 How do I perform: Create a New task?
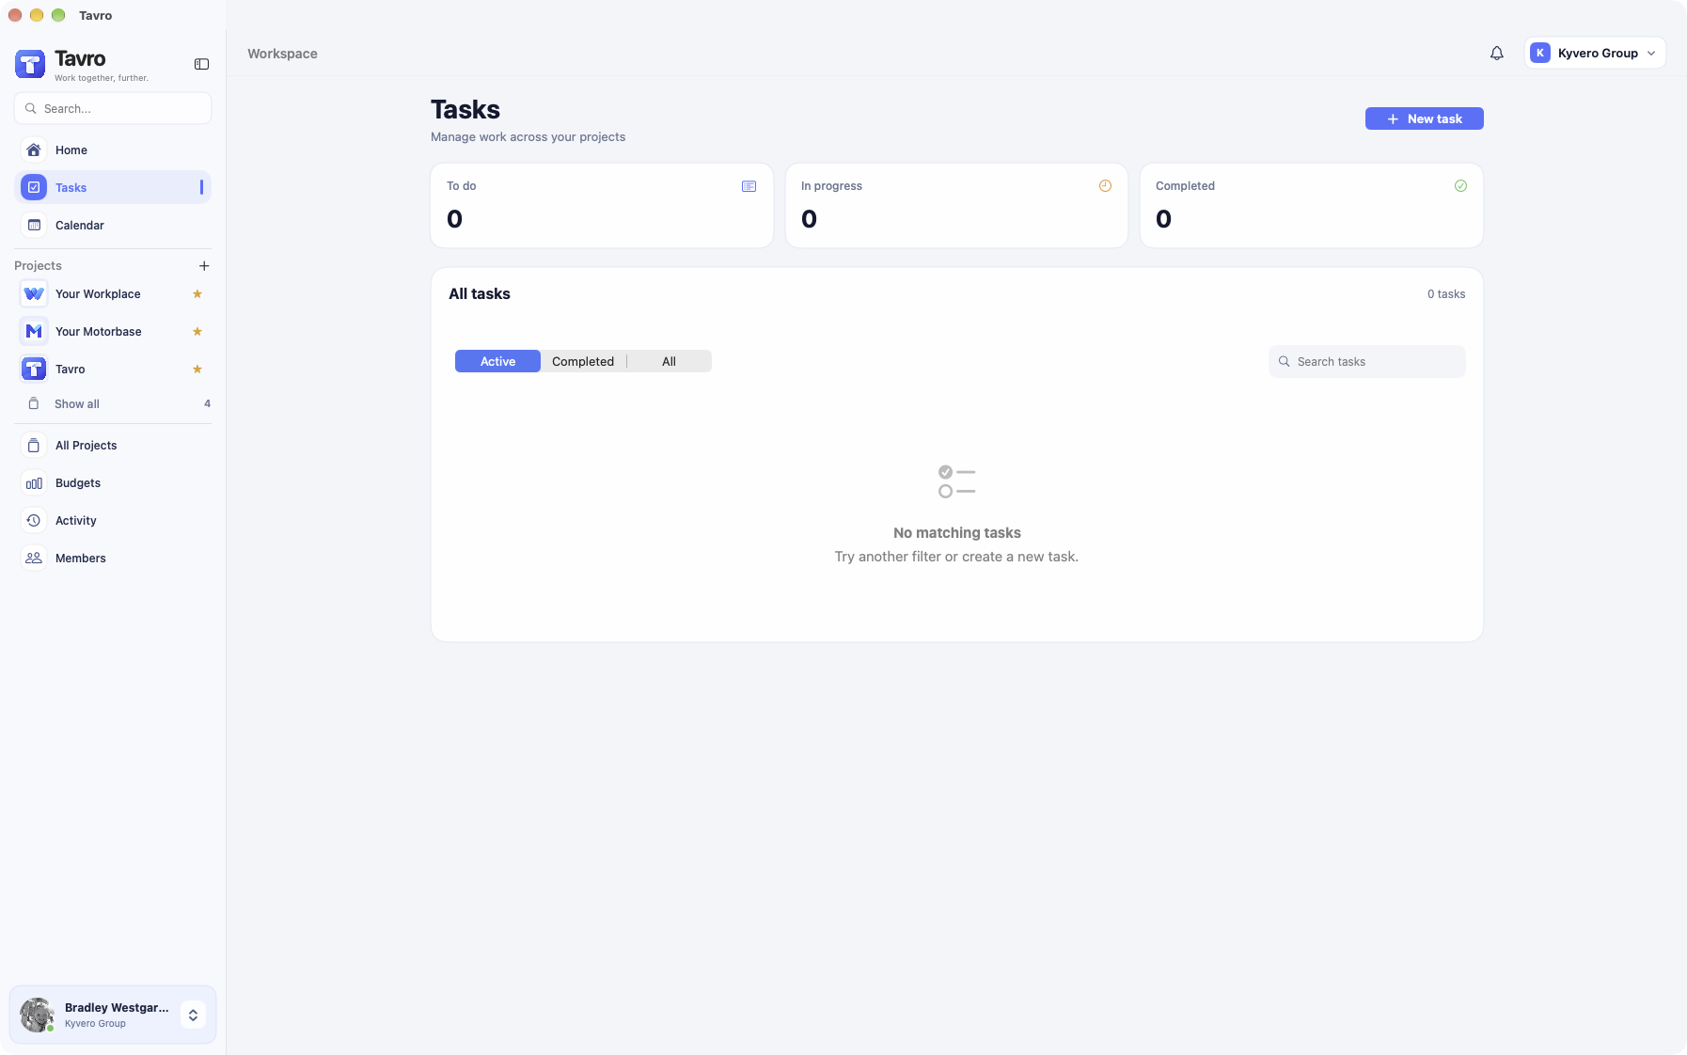click(x=1424, y=119)
